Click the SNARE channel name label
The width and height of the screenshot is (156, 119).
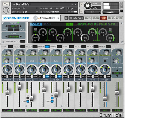tap(44, 110)
